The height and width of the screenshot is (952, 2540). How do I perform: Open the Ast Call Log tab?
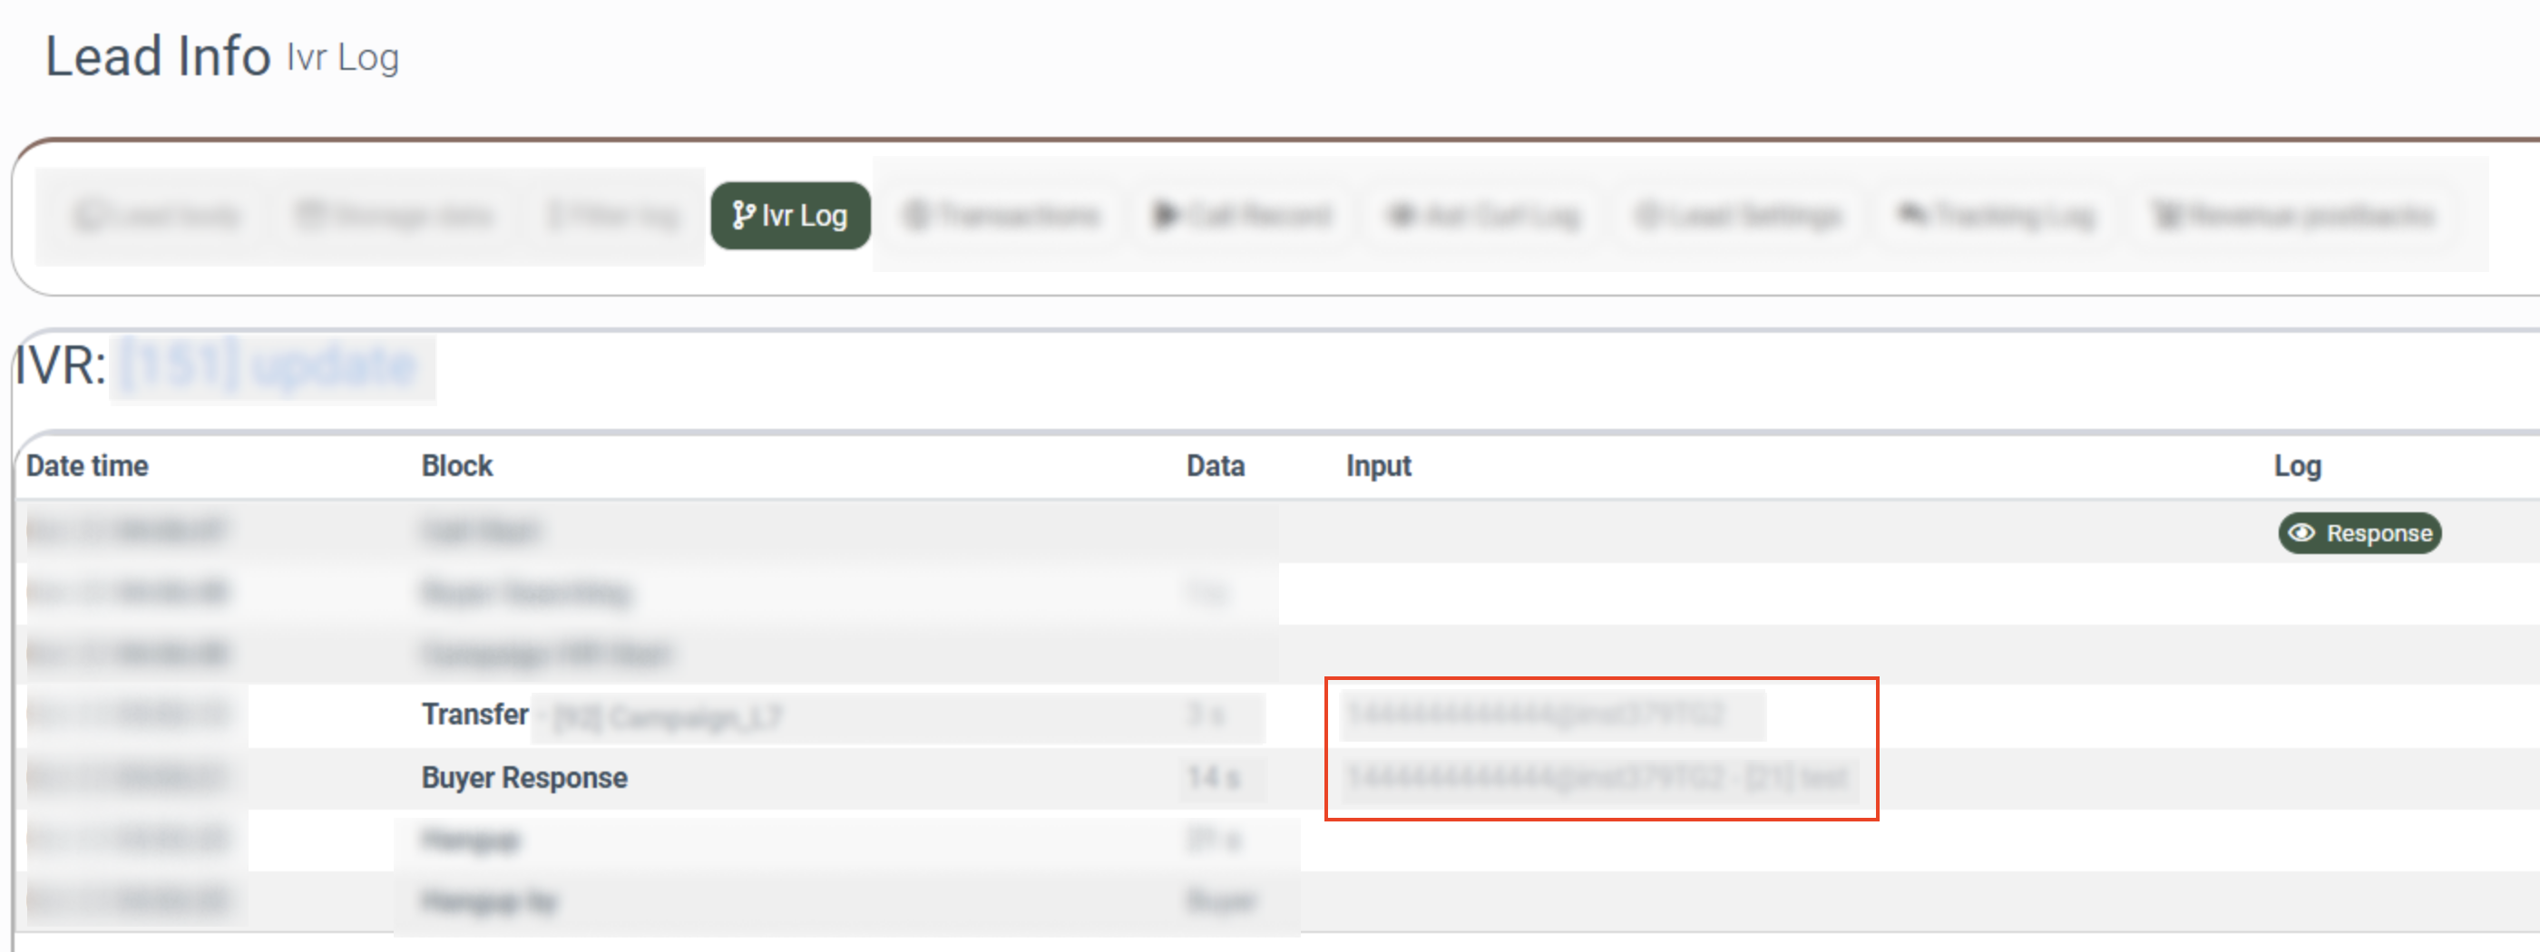[x=1485, y=215]
